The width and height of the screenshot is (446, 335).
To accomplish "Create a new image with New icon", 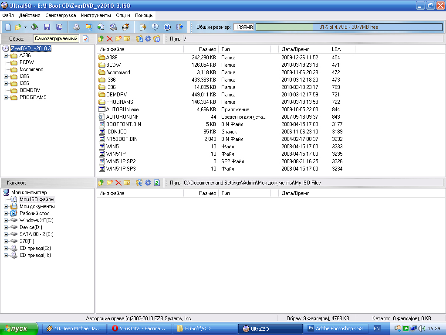I will coord(8,27).
